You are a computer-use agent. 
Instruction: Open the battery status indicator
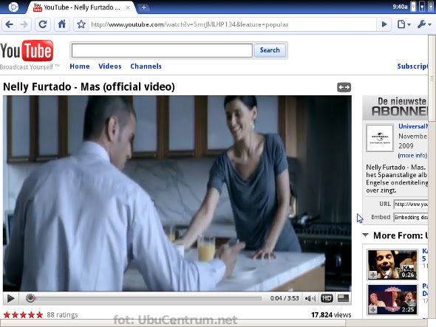point(414,7)
